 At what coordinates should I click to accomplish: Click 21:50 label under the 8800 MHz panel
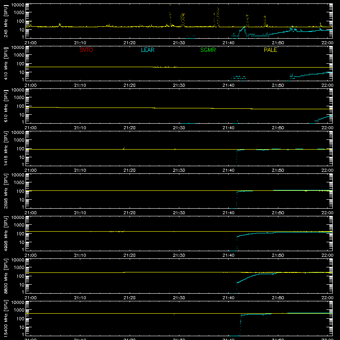point(278,298)
